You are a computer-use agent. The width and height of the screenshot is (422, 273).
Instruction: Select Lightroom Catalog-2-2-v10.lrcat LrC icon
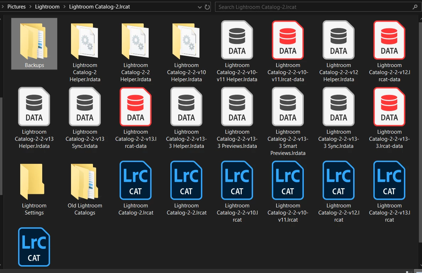coord(237,180)
